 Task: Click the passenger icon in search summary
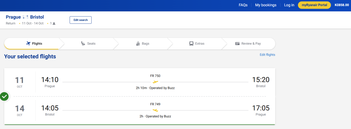(54, 23)
